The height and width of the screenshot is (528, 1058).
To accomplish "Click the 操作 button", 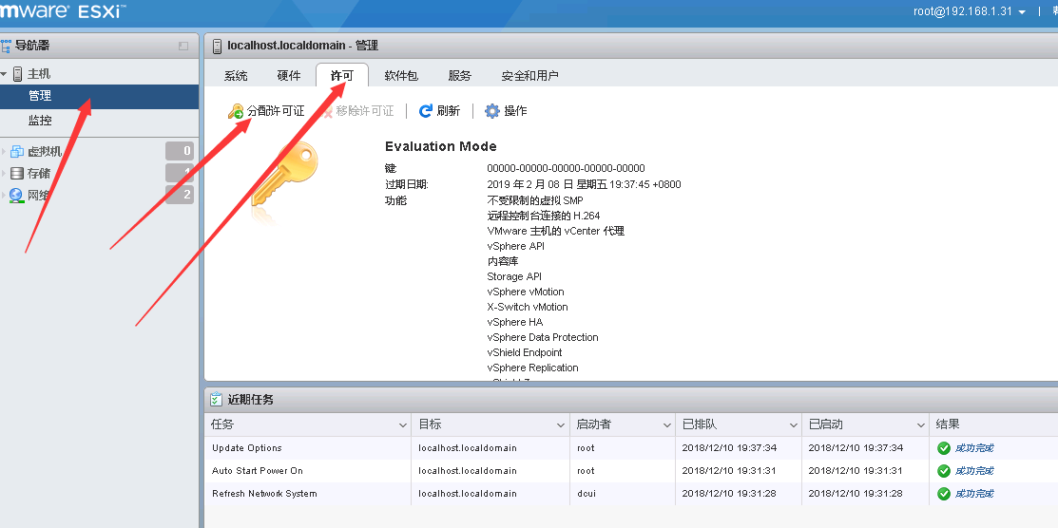I will click(506, 111).
